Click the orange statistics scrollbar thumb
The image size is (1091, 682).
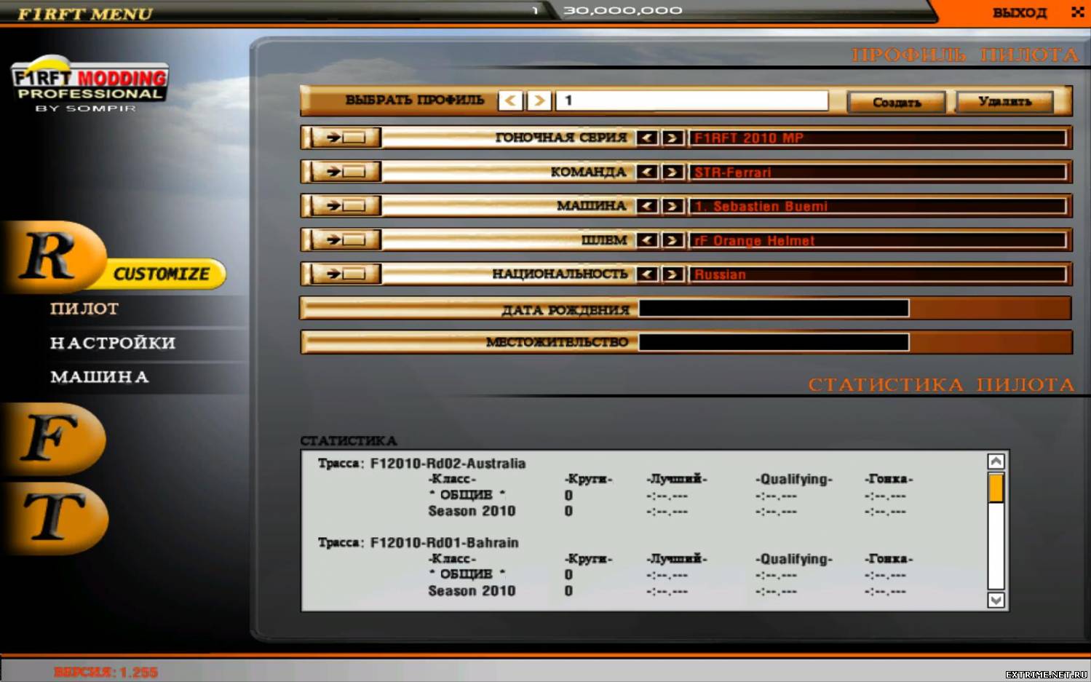coord(996,488)
